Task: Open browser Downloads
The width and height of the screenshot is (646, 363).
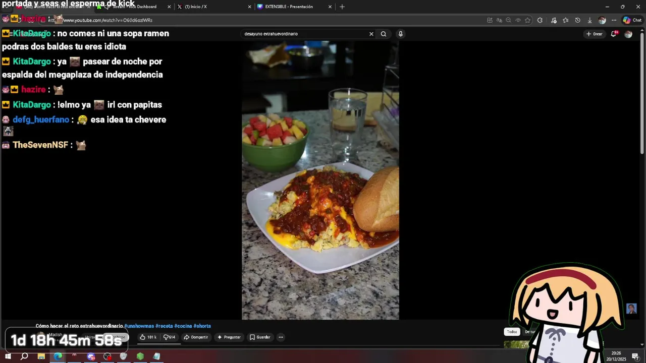Action: (589, 20)
